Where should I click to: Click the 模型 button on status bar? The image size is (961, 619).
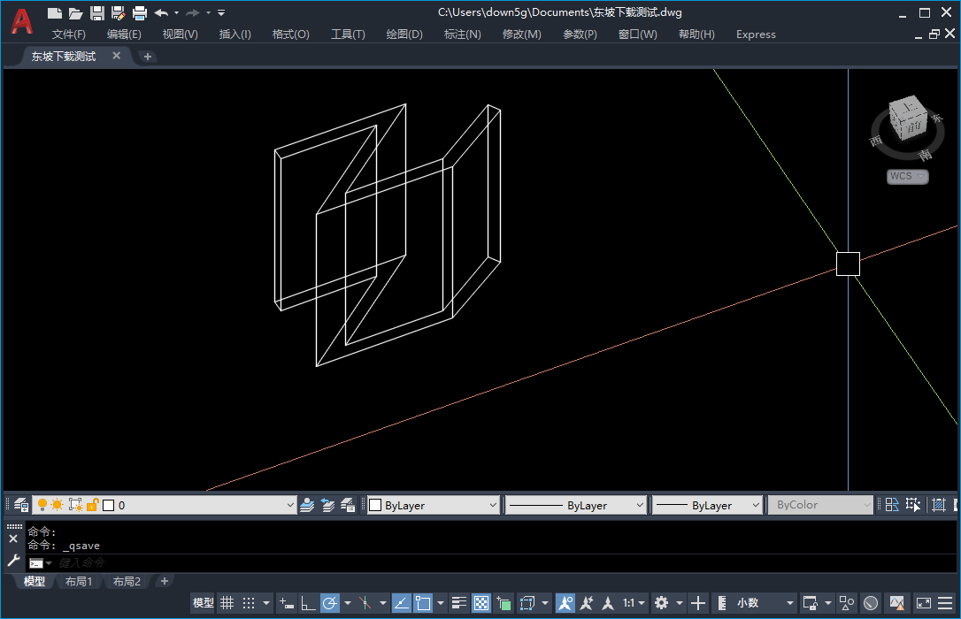tap(202, 602)
